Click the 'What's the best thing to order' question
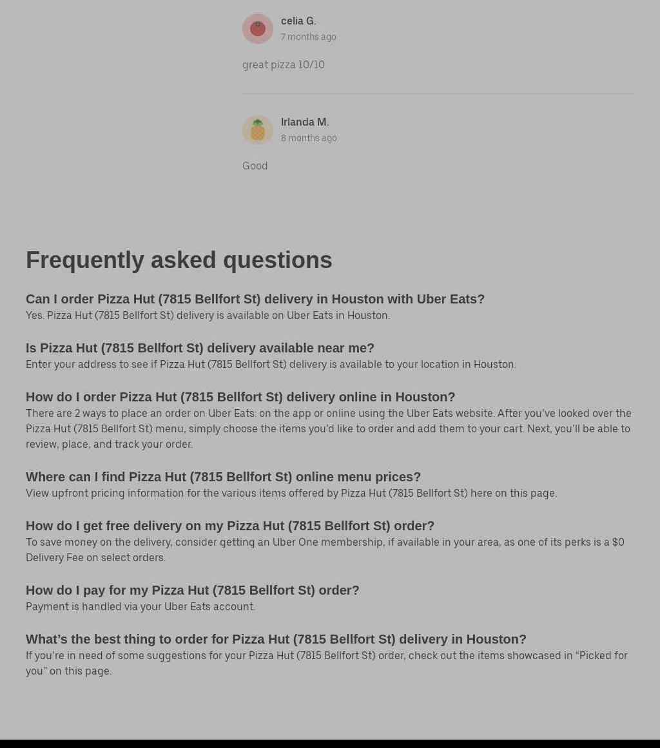Image resolution: width=660 pixels, height=748 pixels. pyautogui.click(x=276, y=639)
